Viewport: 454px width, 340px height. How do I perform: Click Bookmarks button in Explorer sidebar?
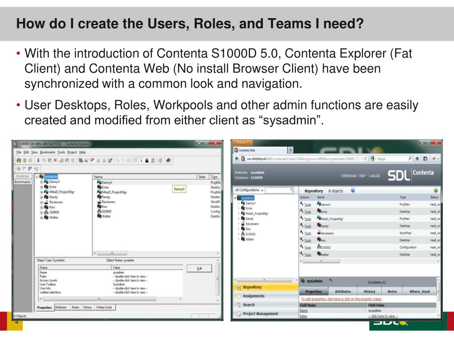[22, 182]
